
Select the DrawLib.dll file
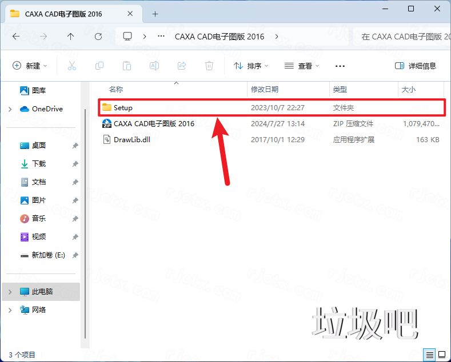coord(272,140)
